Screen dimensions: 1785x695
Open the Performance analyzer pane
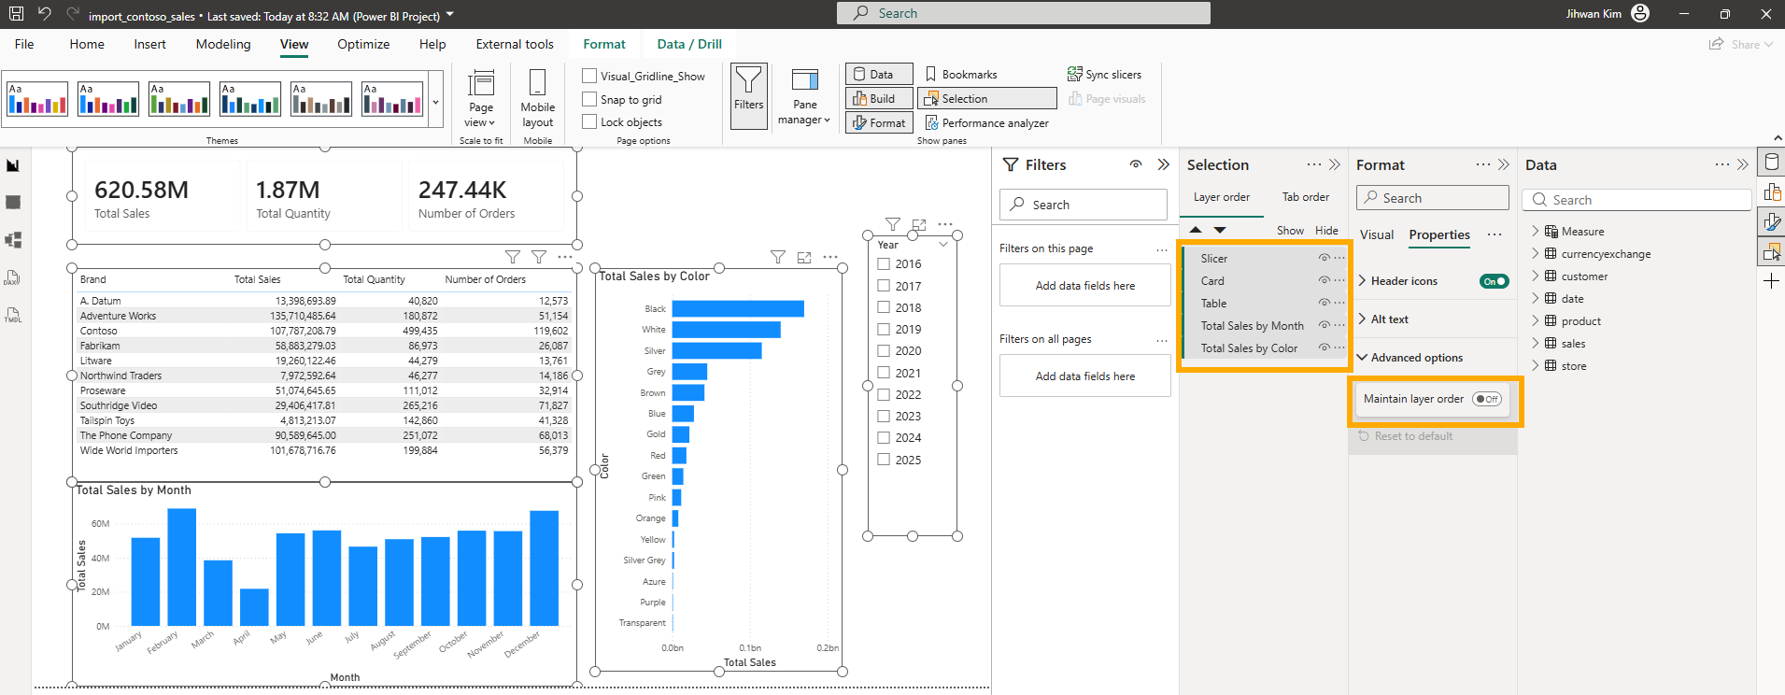coord(986,123)
